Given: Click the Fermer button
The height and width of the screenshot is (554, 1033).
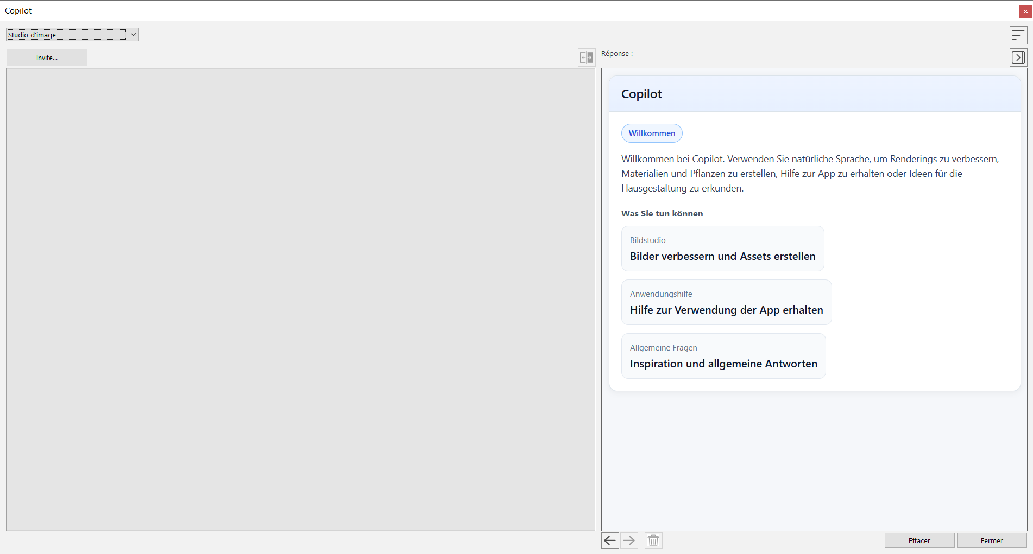Looking at the screenshot, I should 992,540.
